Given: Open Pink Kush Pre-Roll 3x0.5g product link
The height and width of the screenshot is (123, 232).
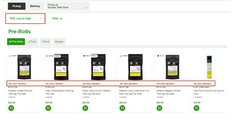Looking at the screenshot, I should pos(209,92).
